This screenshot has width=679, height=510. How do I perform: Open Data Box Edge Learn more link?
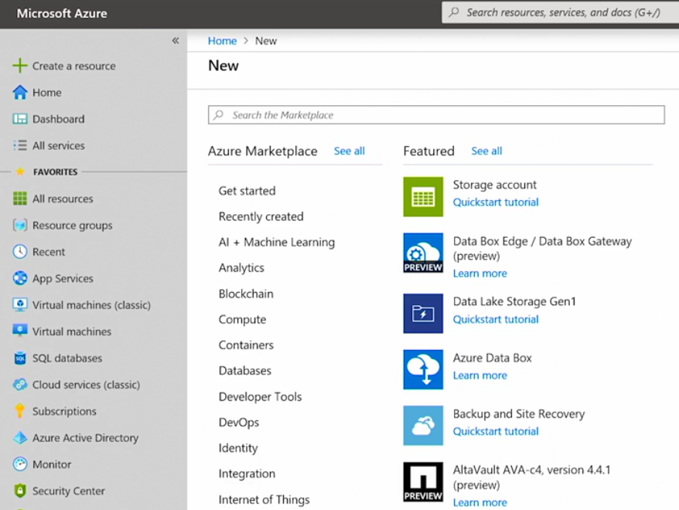tap(479, 274)
